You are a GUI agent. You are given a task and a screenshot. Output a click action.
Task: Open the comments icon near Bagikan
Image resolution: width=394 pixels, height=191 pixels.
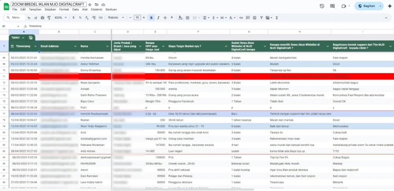(x=333, y=6)
